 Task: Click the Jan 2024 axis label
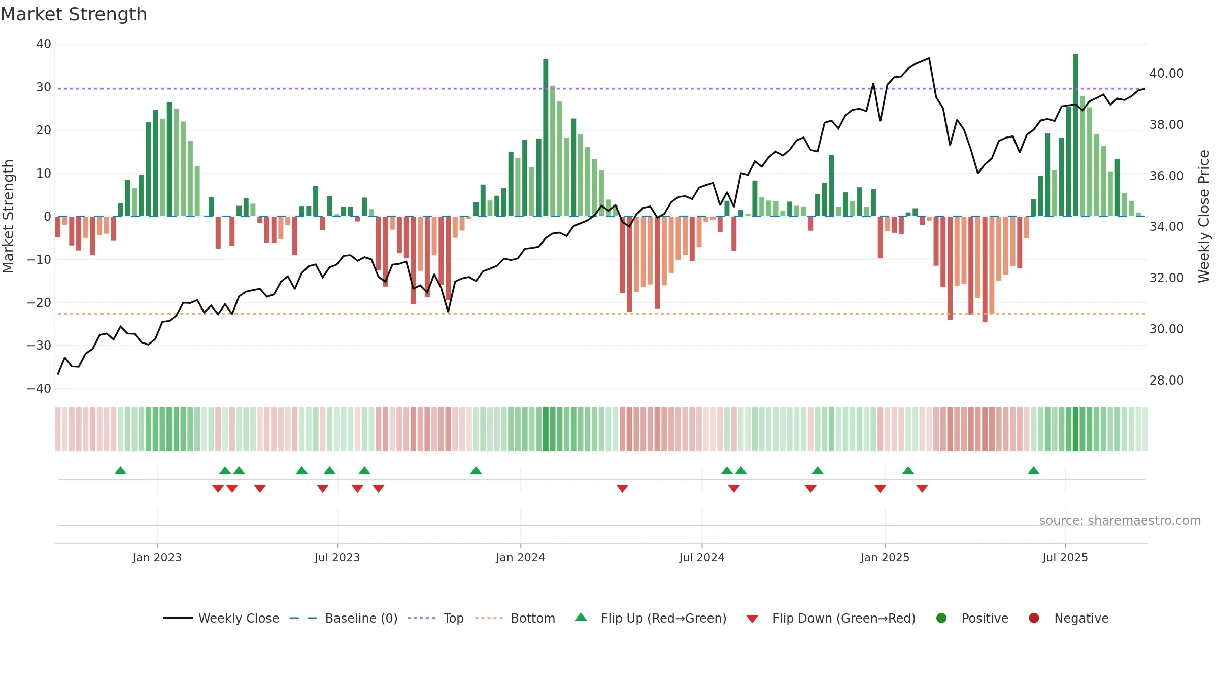520,557
